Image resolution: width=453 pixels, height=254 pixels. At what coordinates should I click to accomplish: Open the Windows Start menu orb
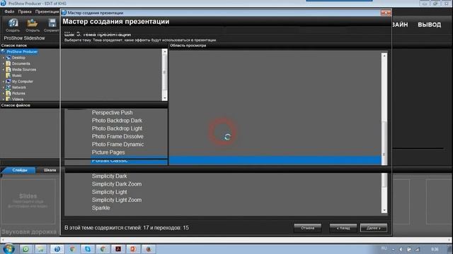pyautogui.click(x=8, y=249)
